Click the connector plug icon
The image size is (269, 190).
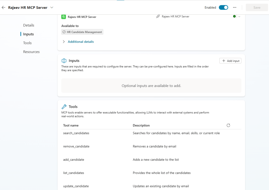tap(158, 17)
